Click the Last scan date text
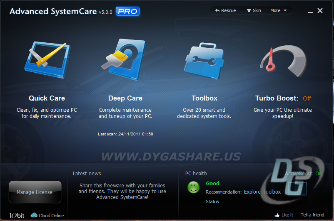The height and width of the screenshot is (221, 334). (x=125, y=134)
